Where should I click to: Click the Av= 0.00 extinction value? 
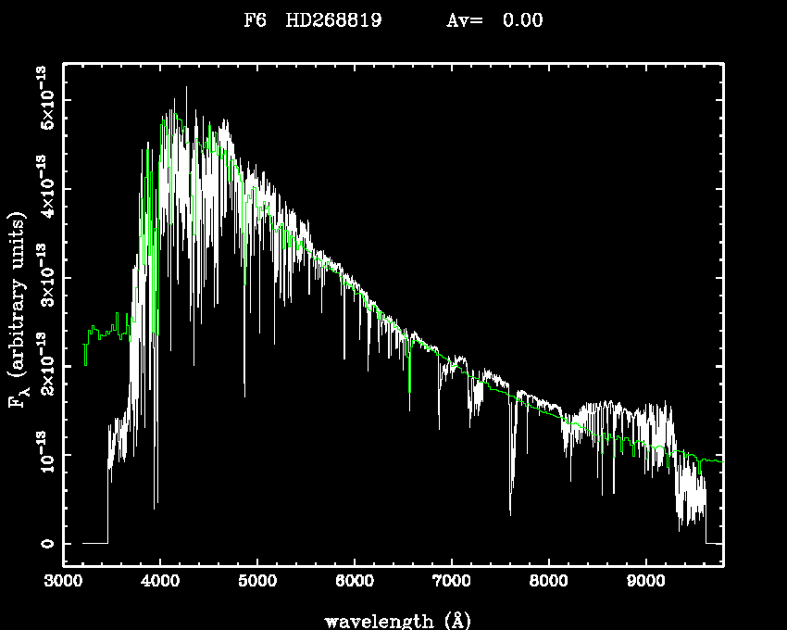coord(494,20)
